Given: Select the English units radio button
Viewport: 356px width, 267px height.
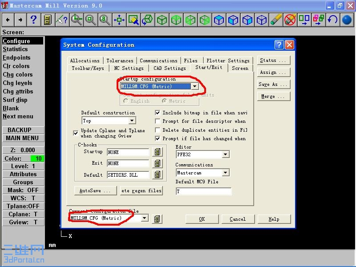Looking at the screenshot, I should point(125,101).
